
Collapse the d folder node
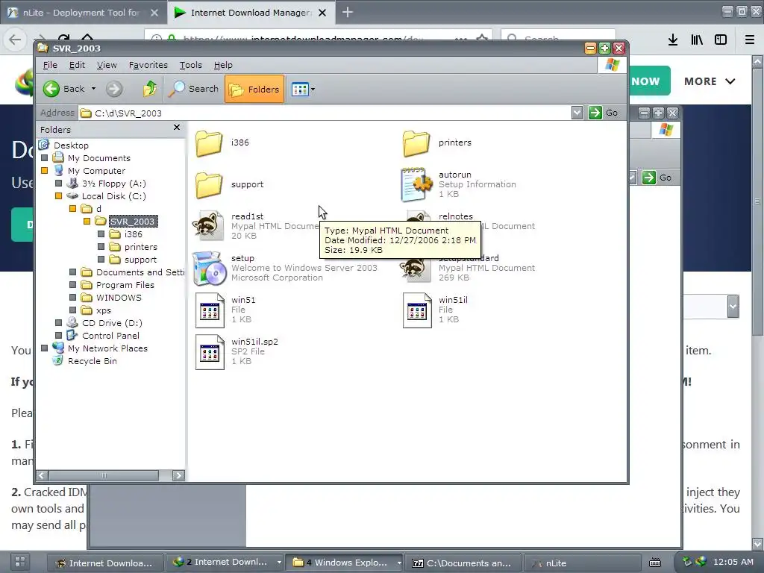[x=72, y=209]
